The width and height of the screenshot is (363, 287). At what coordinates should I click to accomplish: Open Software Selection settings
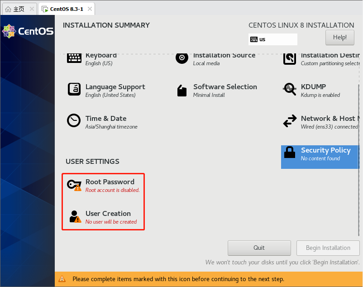point(217,91)
